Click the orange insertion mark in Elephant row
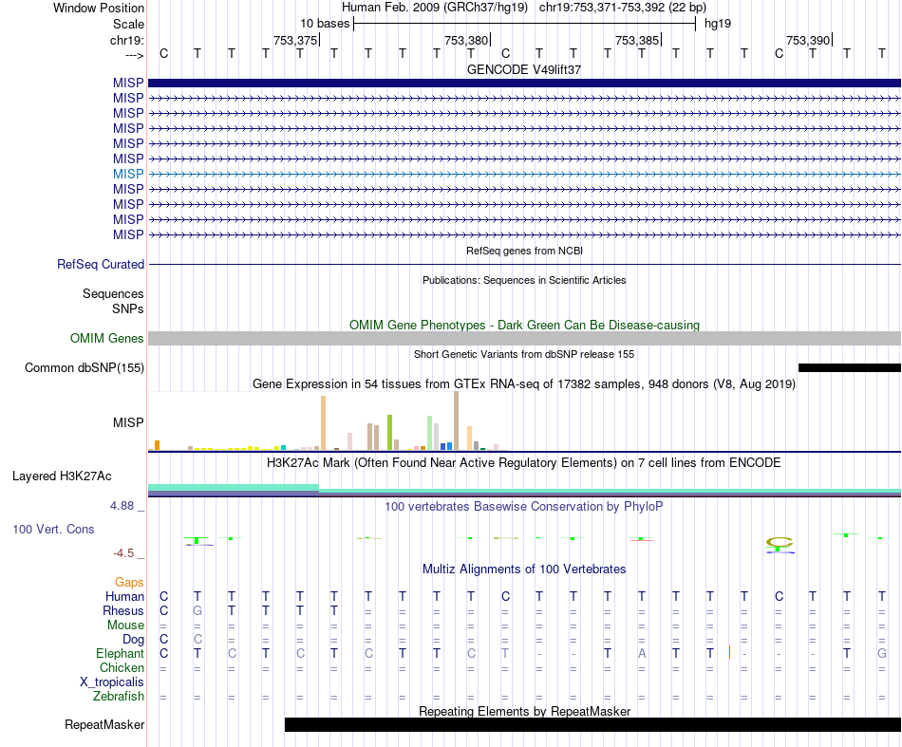 tap(729, 653)
